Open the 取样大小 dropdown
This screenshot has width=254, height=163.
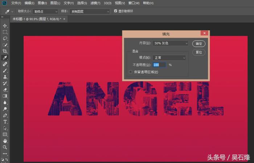(x=45, y=12)
